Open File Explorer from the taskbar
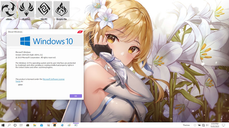The image size is (229, 128). point(35,125)
